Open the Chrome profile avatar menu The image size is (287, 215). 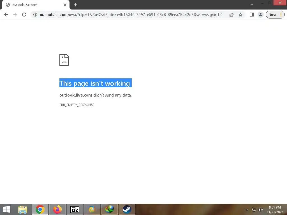[260, 15]
